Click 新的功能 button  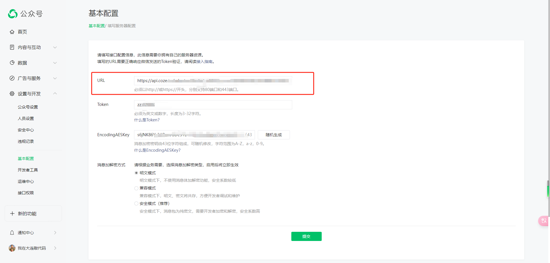coord(33,213)
